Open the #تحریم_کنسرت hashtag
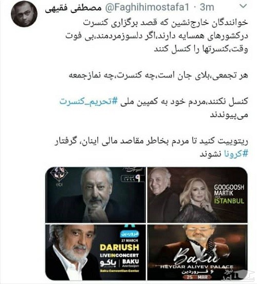The height and width of the screenshot is (284, 257). 89,102
